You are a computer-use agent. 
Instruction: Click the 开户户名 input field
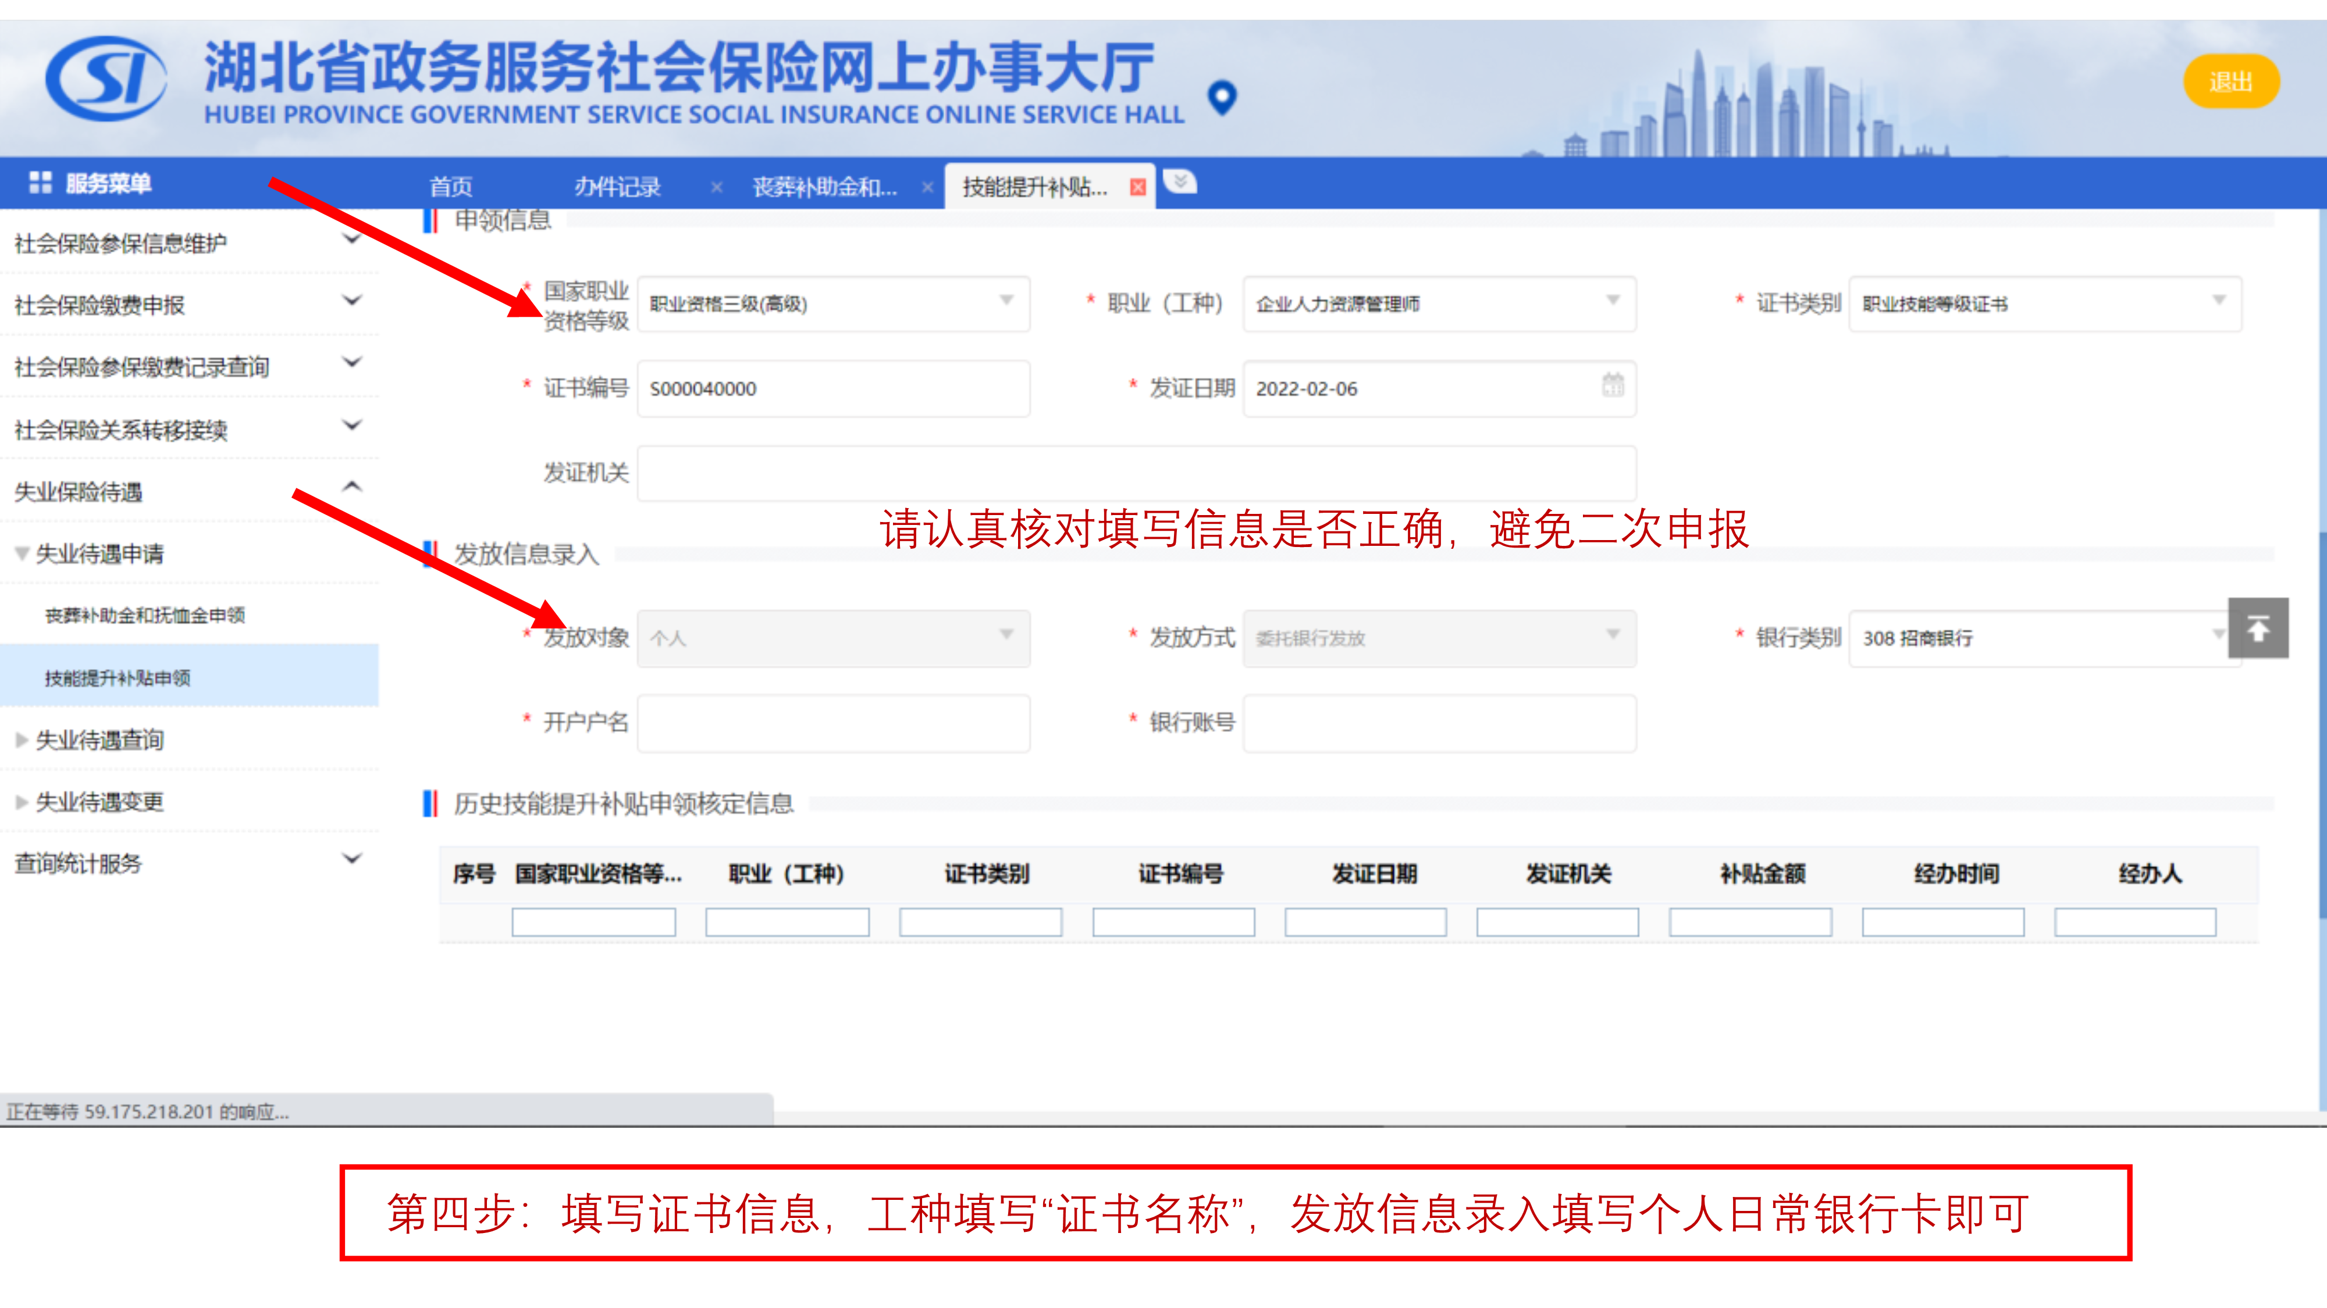click(x=833, y=723)
